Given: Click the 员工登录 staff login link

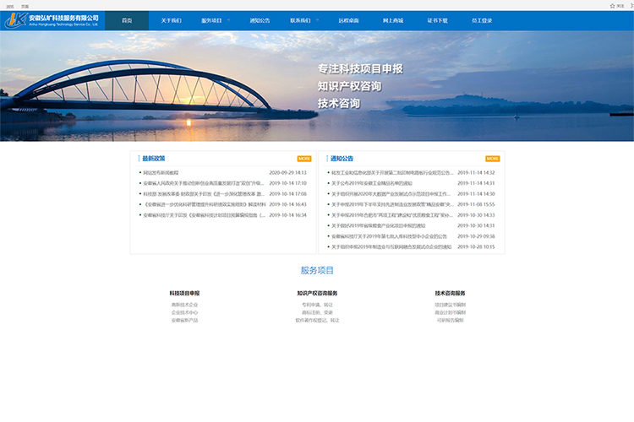Looking at the screenshot, I should pyautogui.click(x=482, y=20).
